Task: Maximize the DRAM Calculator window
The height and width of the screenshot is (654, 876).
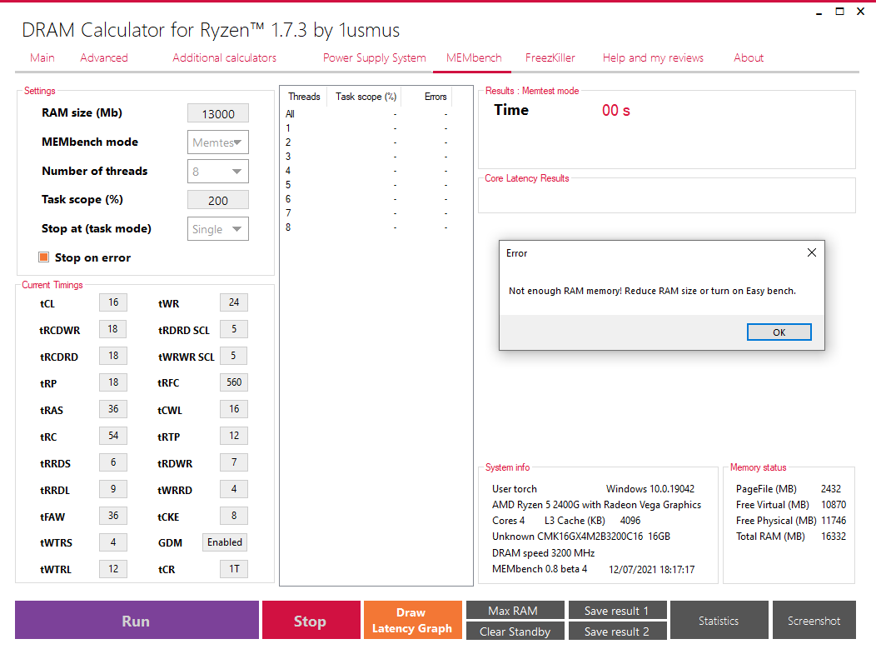Action: 839,11
